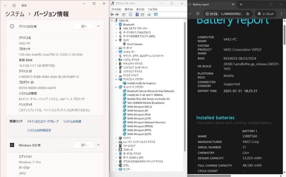Select the Battery report browser tab

[x=212, y=4]
